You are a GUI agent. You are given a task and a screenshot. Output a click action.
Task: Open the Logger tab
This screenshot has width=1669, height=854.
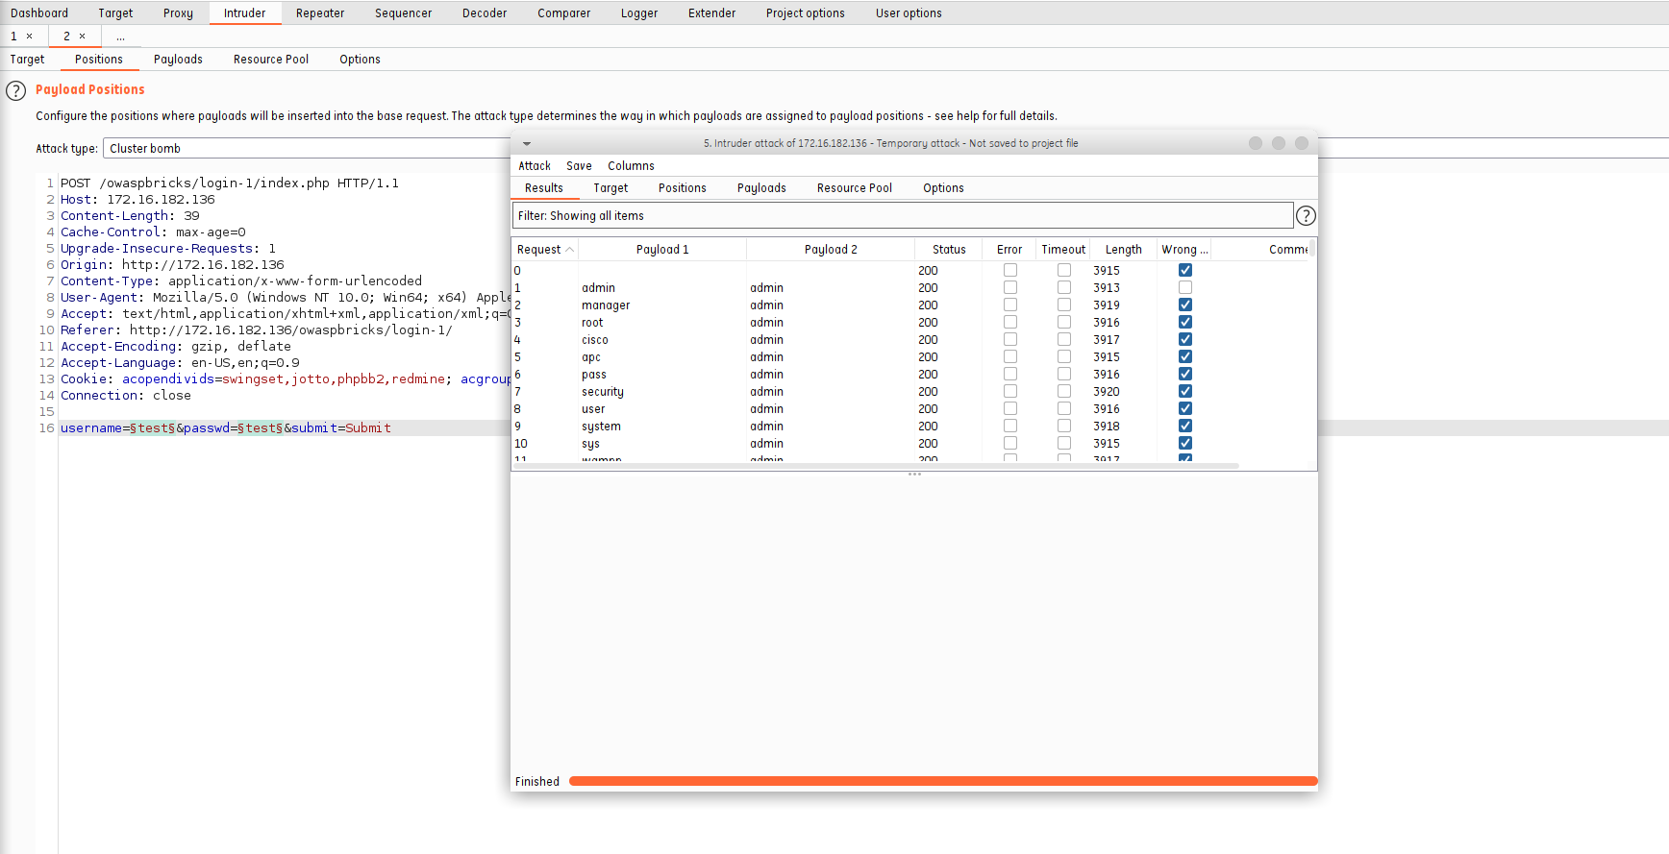tap(639, 13)
